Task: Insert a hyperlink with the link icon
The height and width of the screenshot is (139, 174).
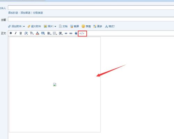Action: (x=71, y=33)
